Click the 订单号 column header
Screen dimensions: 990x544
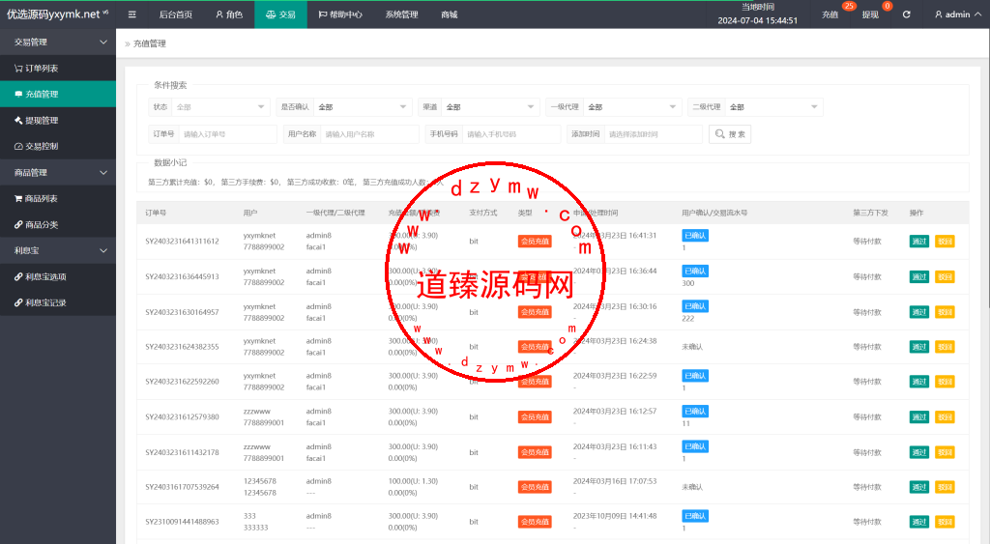156,213
